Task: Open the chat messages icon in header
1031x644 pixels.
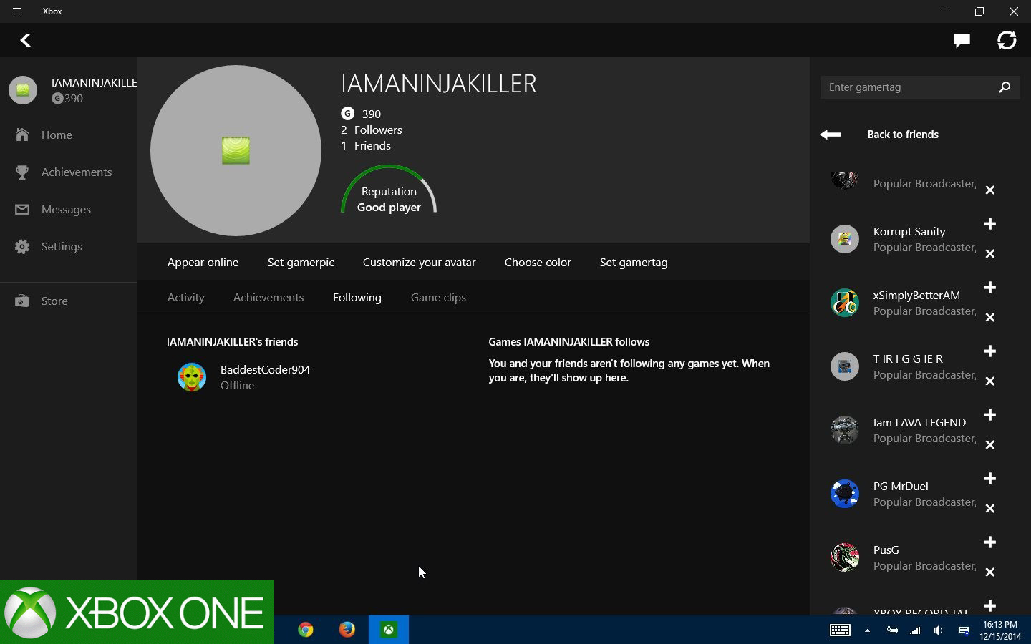Action: pyautogui.click(x=962, y=40)
